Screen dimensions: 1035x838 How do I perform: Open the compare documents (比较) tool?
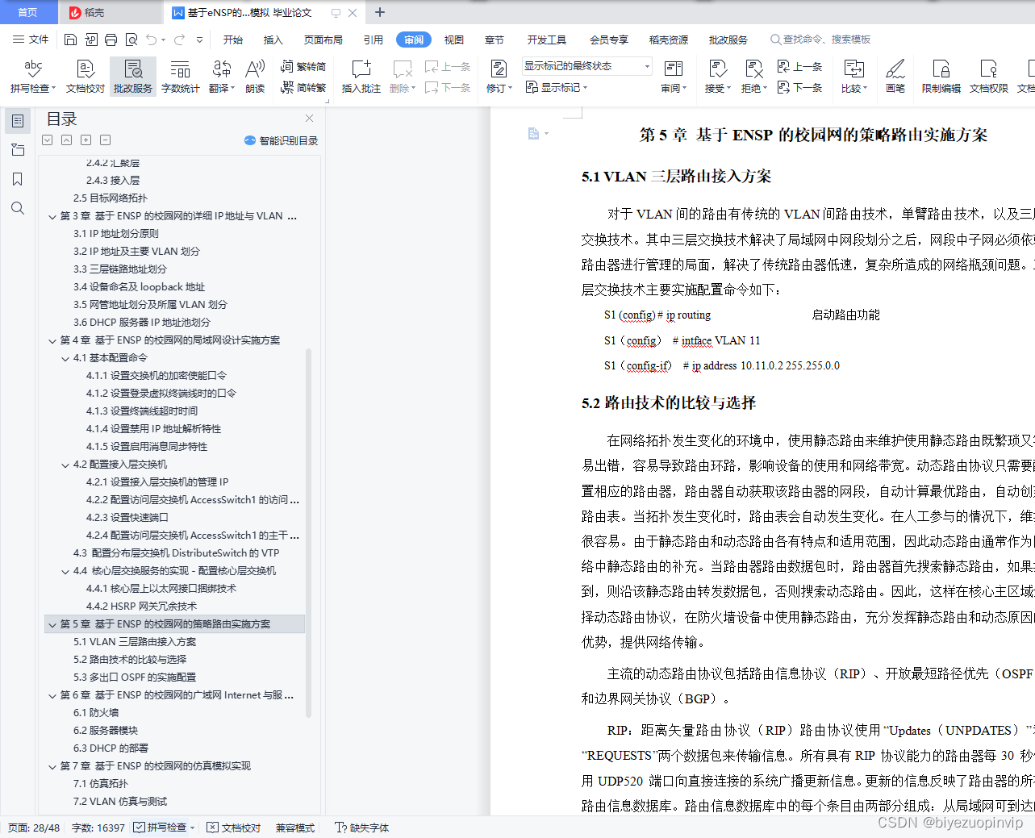(853, 77)
